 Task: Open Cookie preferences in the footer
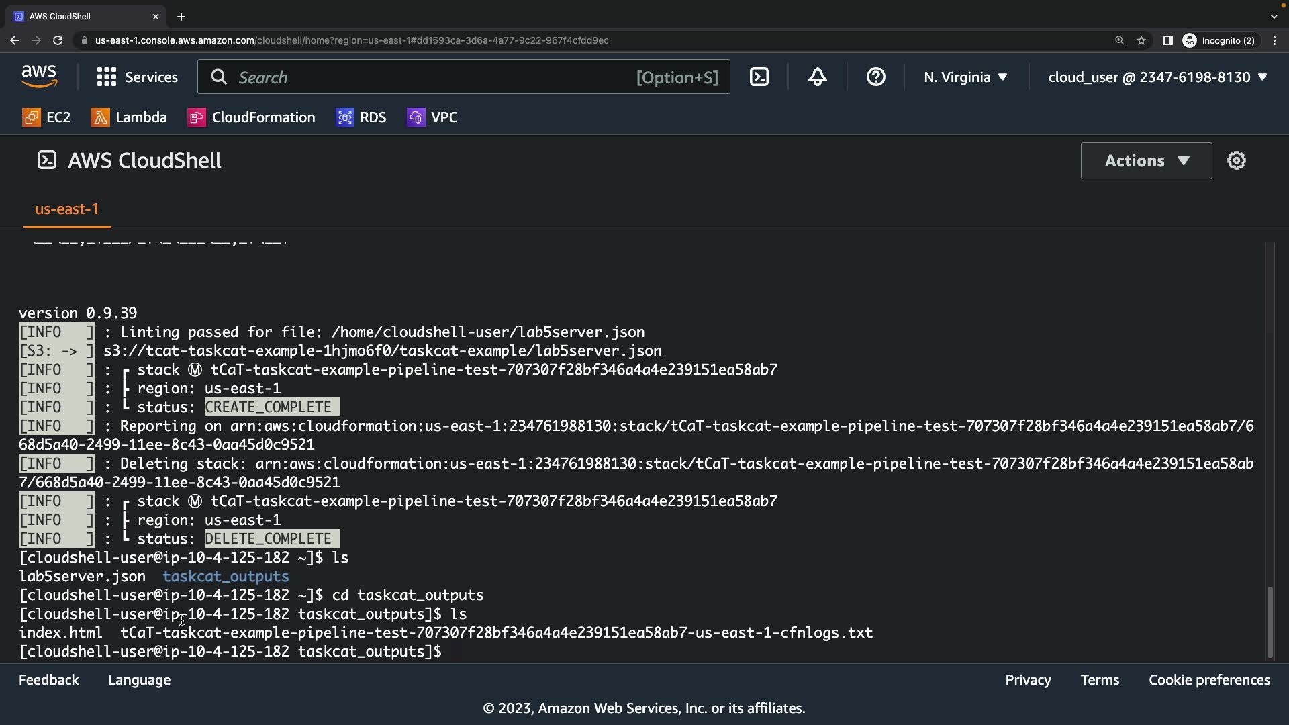click(1209, 680)
